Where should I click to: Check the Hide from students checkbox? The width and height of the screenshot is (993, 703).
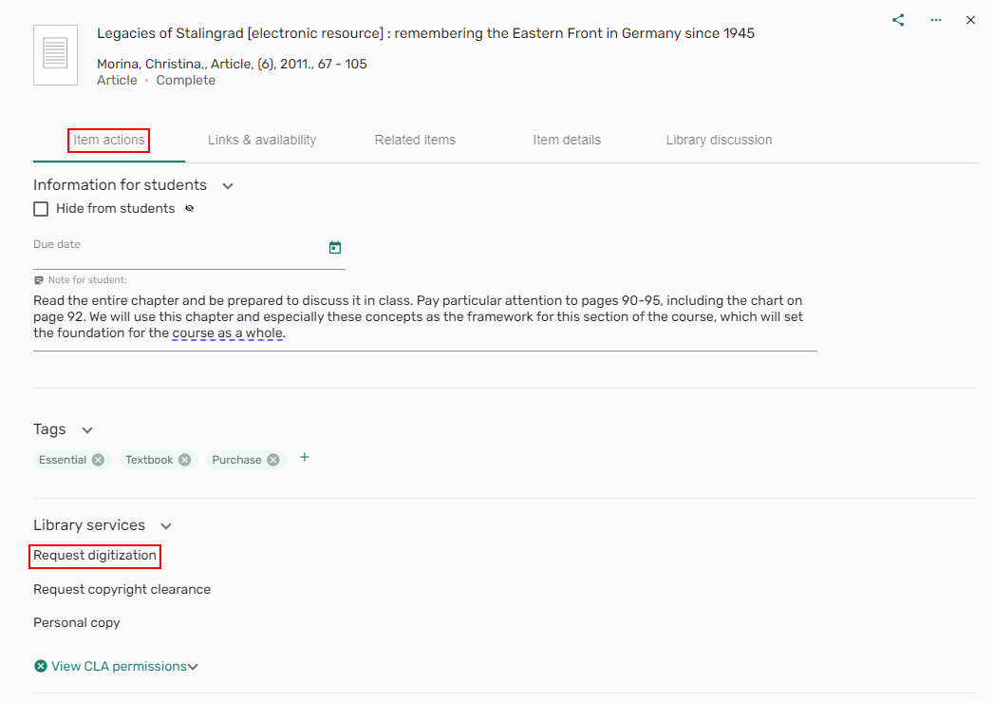[x=41, y=209]
